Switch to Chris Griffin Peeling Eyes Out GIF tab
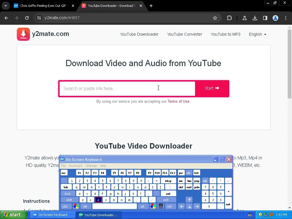The image size is (292, 219). (x=43, y=6)
